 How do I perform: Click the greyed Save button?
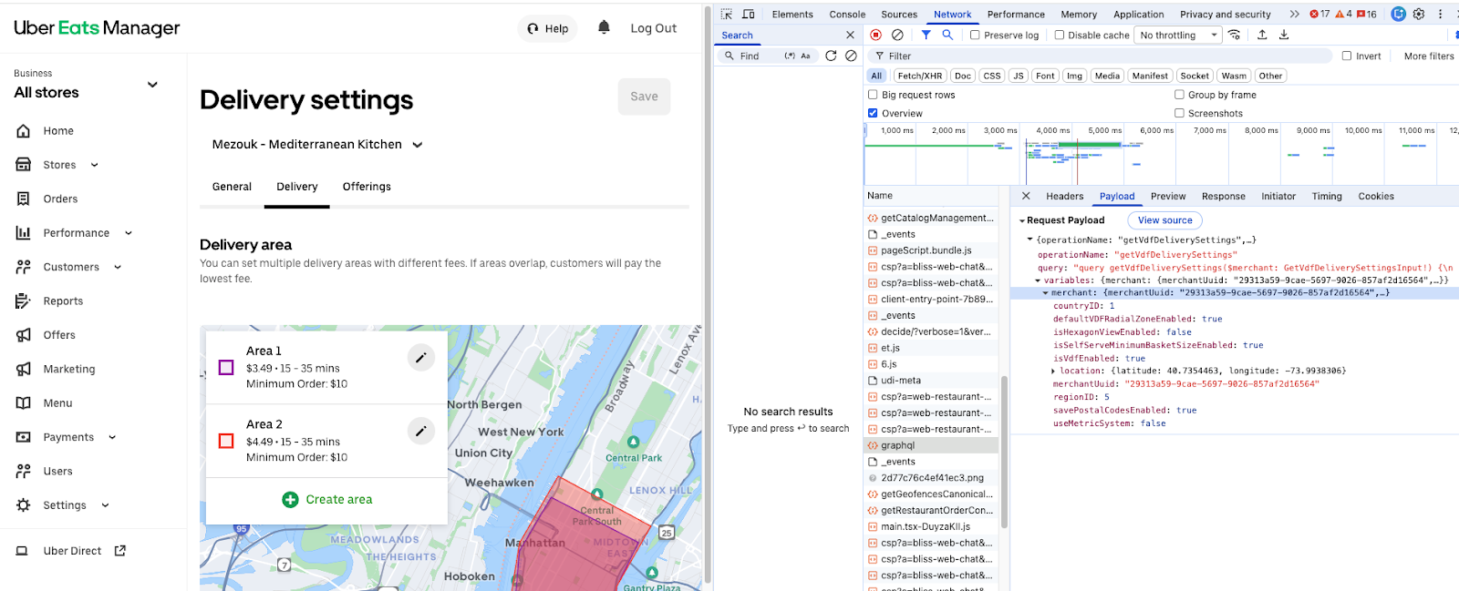click(644, 97)
